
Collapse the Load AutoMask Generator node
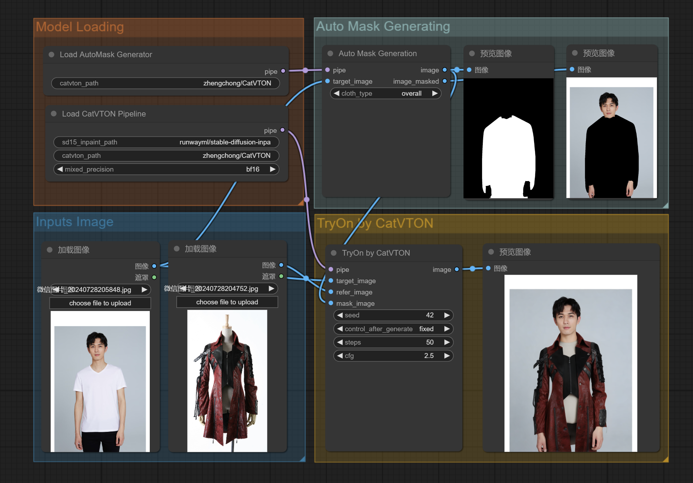click(52, 55)
